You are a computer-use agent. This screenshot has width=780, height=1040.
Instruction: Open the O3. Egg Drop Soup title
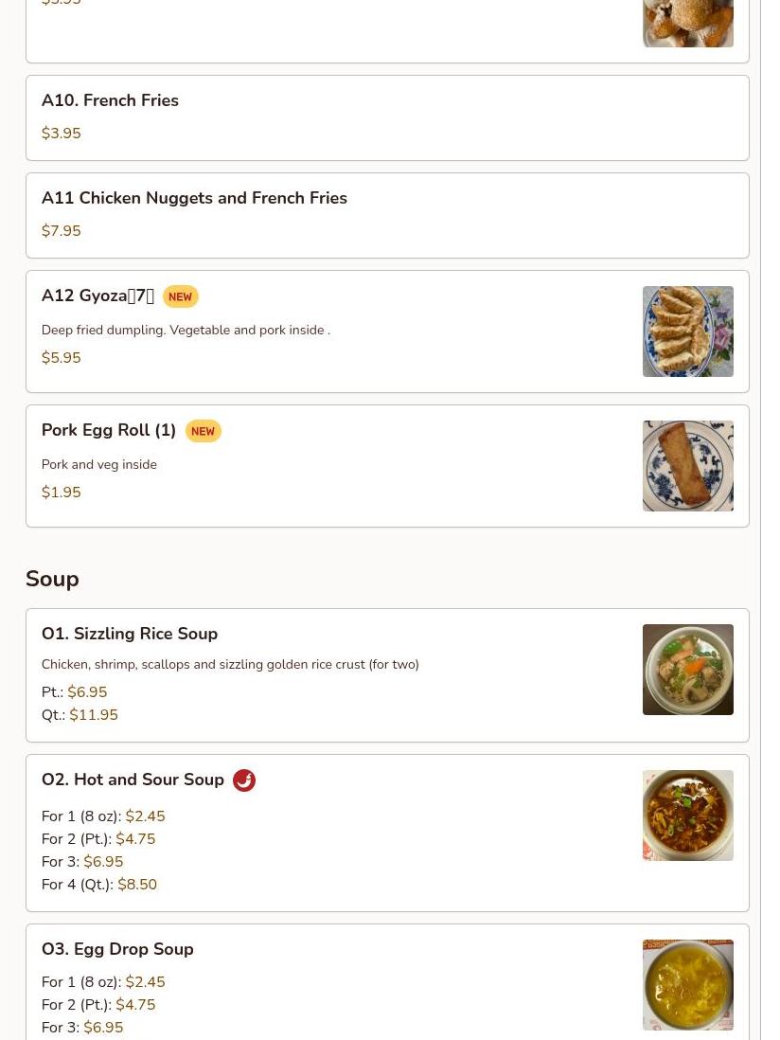click(118, 949)
